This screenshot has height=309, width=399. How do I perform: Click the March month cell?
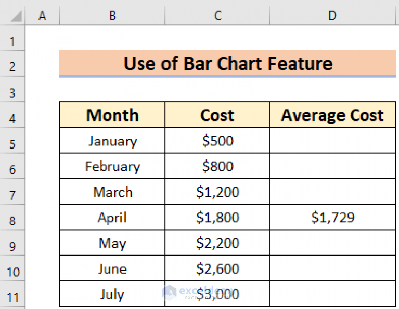(112, 192)
